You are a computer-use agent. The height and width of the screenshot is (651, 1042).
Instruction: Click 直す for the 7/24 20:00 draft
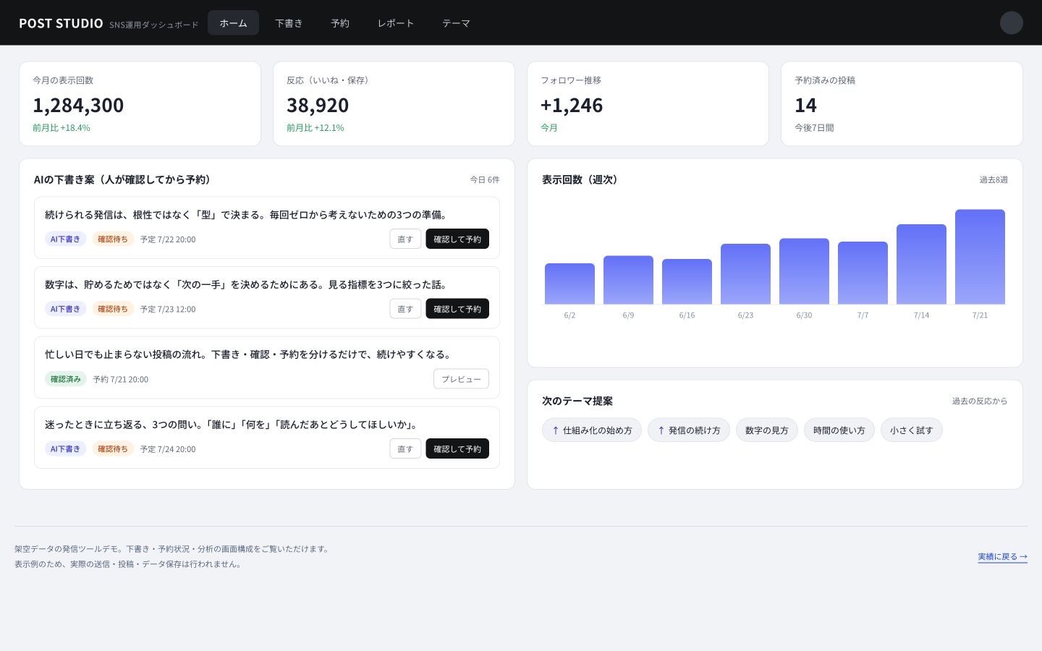[405, 448]
